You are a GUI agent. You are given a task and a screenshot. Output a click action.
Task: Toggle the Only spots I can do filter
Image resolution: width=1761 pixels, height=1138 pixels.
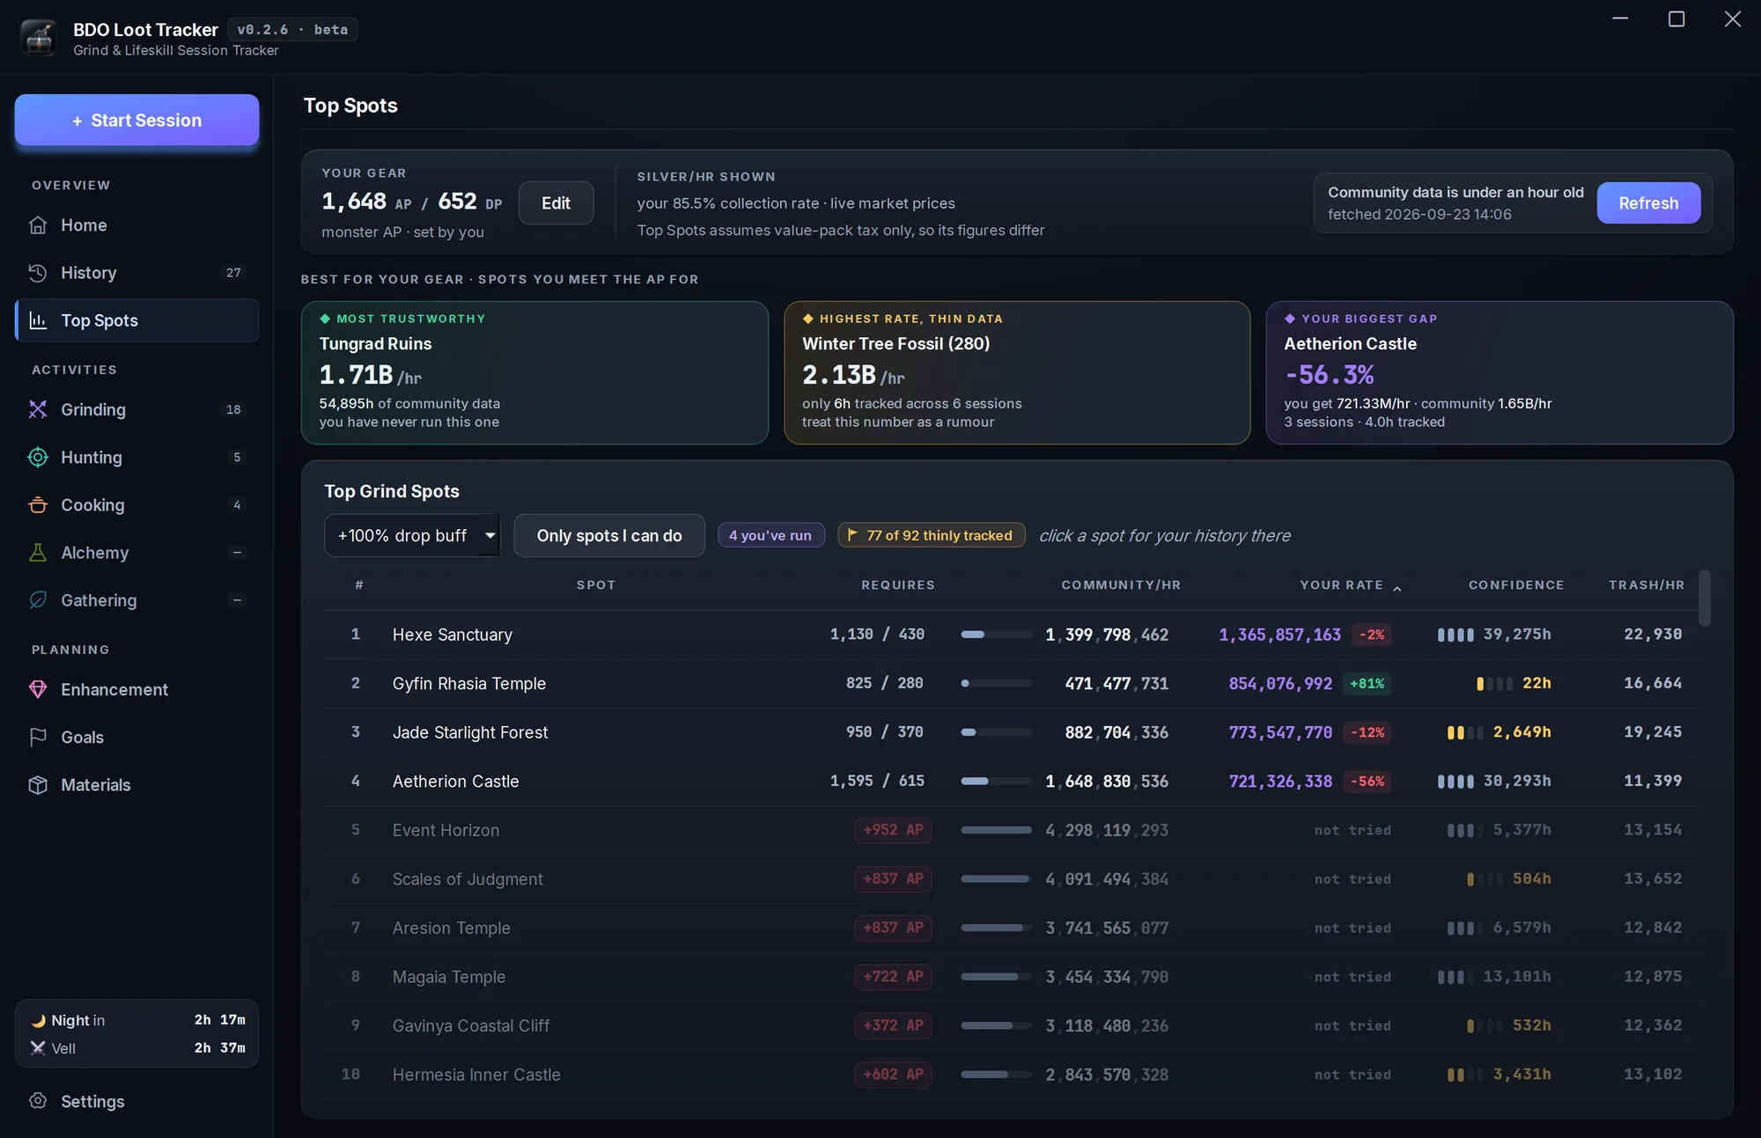(609, 535)
